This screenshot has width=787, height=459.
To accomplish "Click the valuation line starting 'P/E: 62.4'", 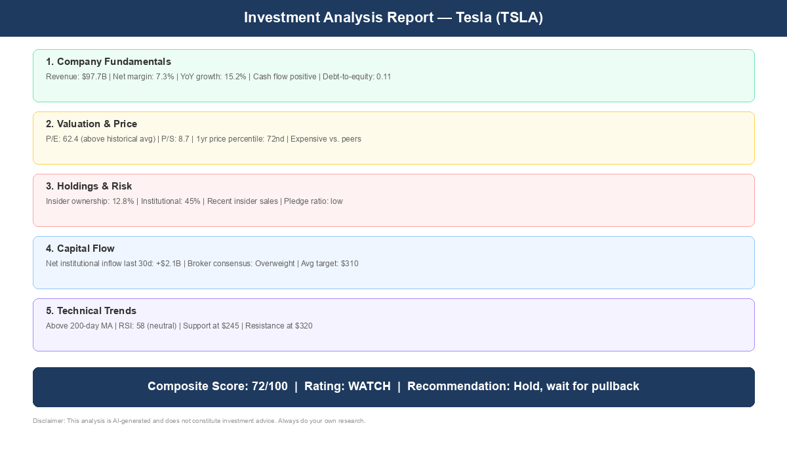I will point(203,139).
